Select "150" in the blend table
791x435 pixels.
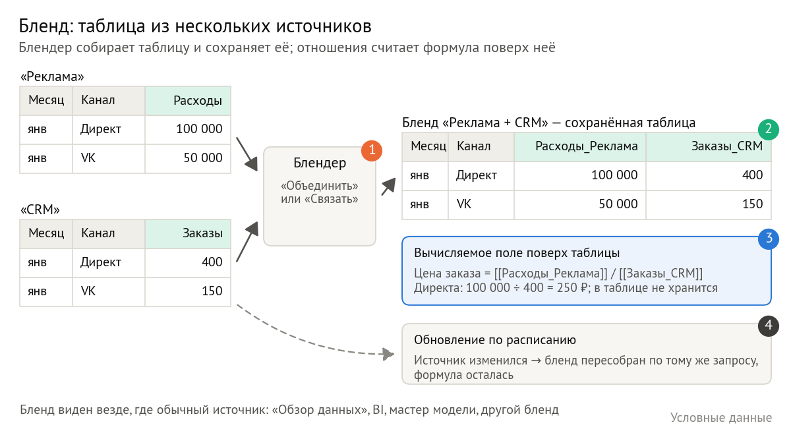[x=709, y=204]
